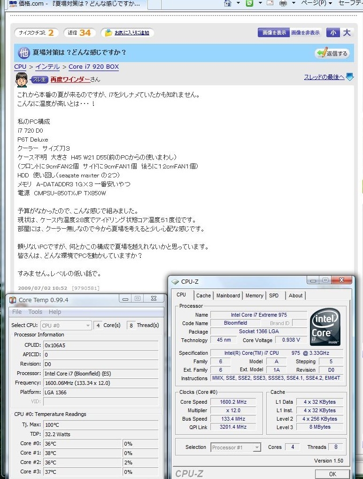Switch to About tab in CPU-Z
This screenshot has height=479, width=363.
(296, 295)
